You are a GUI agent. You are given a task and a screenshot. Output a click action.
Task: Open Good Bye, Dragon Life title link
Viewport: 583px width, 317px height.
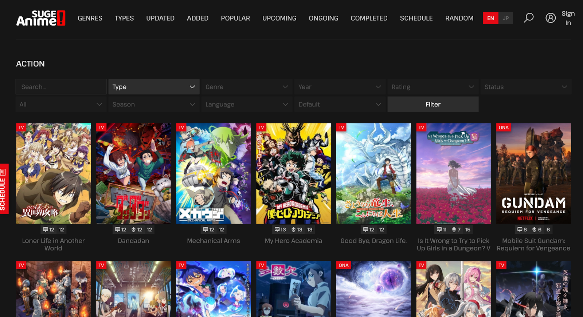(373, 241)
